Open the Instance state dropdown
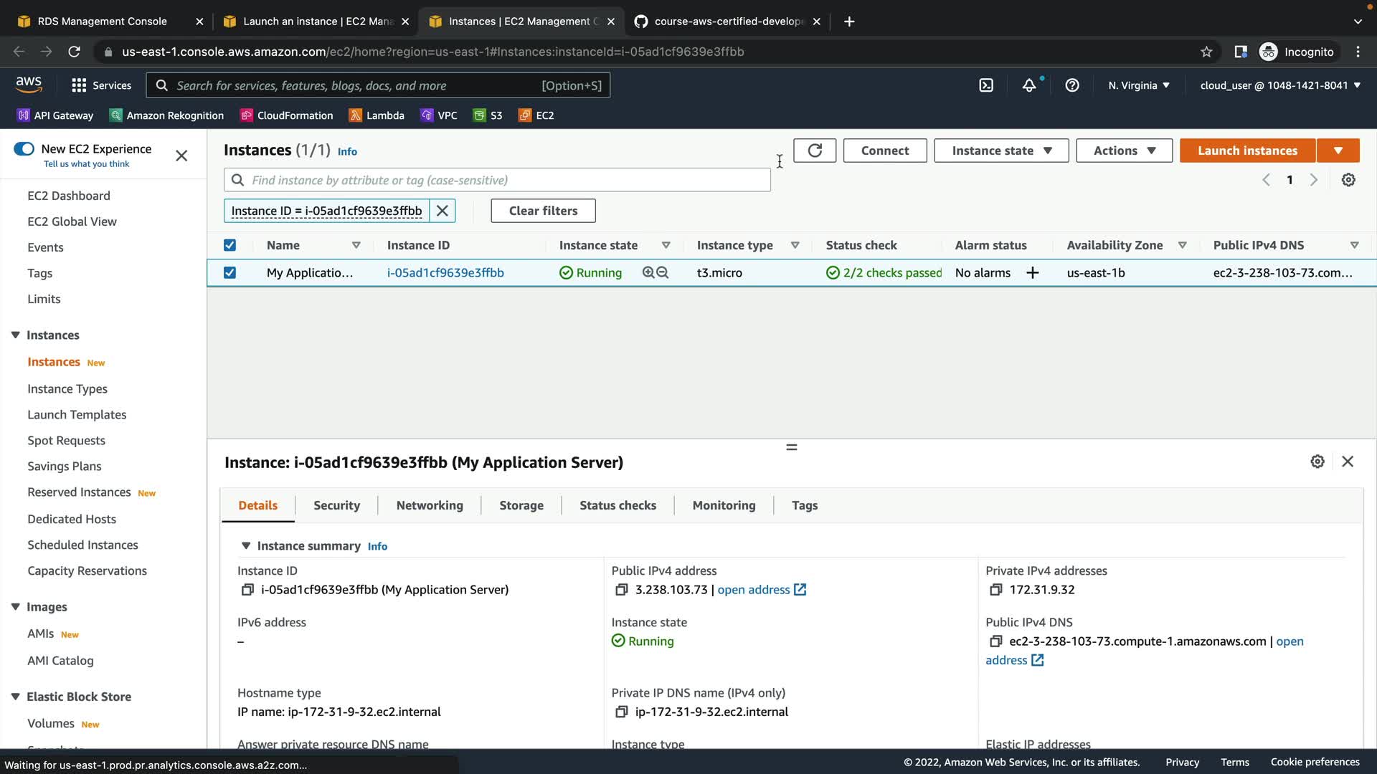 click(1001, 150)
